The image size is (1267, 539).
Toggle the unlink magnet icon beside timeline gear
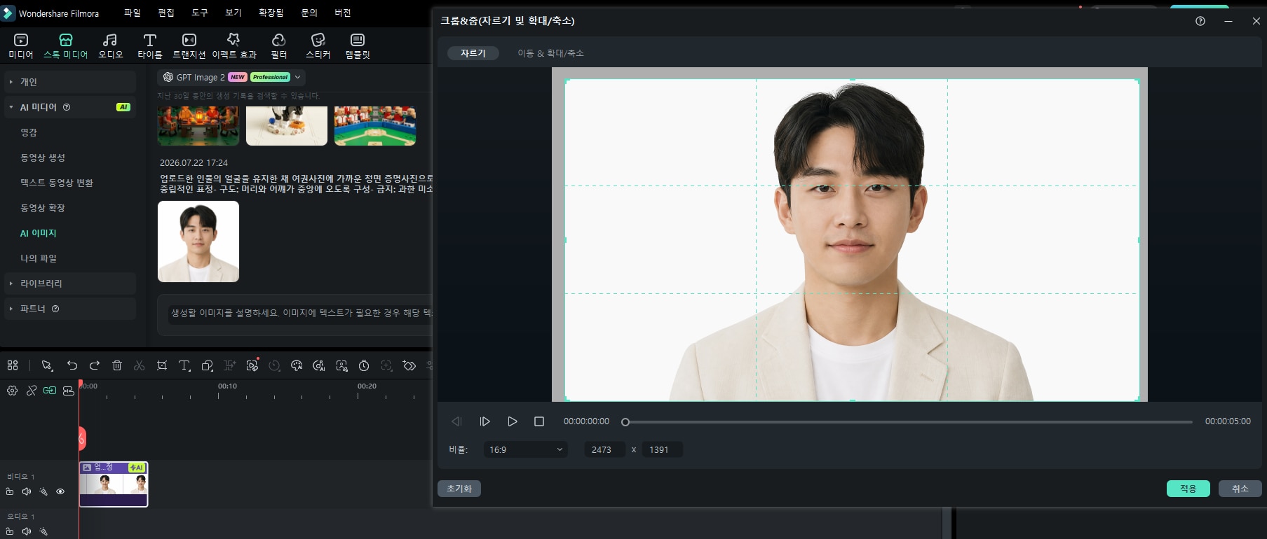[x=32, y=391]
